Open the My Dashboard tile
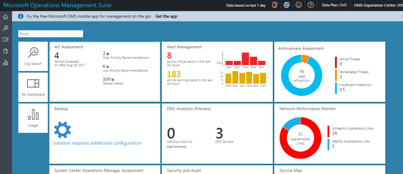This screenshot has width=403, height=174. 33,87
